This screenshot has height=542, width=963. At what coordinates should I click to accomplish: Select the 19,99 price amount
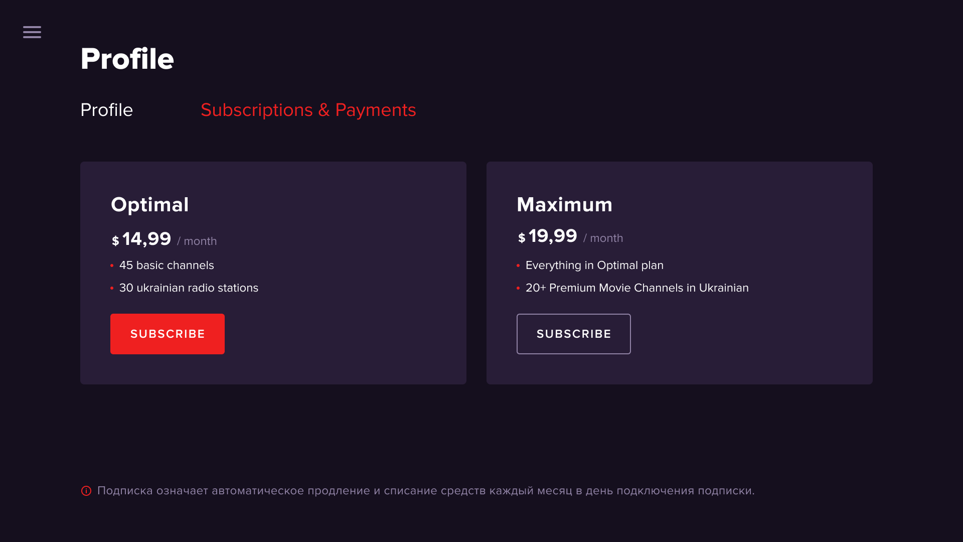553,236
